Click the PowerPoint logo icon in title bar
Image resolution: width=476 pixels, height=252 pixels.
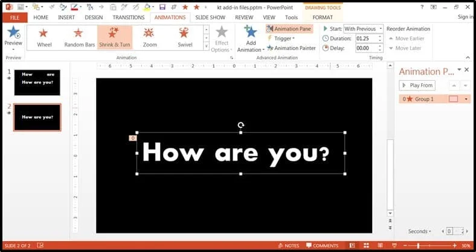[x=9, y=7]
